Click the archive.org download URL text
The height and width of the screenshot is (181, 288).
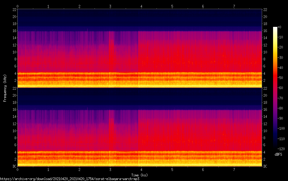point(70,179)
